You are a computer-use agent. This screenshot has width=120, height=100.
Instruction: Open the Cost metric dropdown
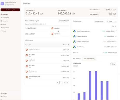(x=114, y=27)
